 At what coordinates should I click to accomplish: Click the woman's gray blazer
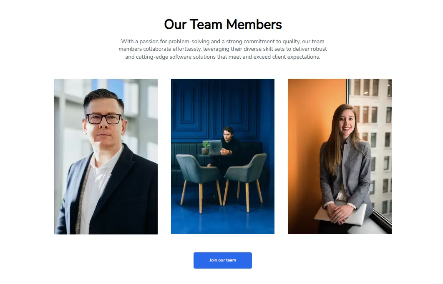346,172
